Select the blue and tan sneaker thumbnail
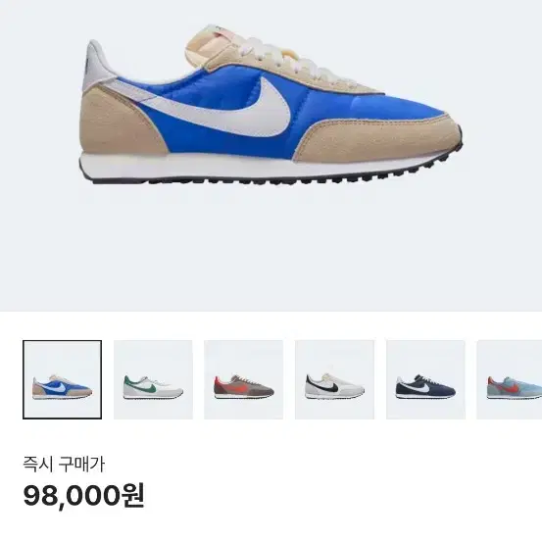 62,379
